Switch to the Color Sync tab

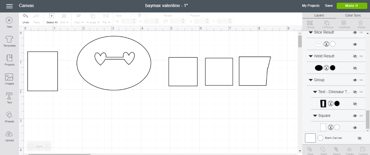tap(353, 15)
